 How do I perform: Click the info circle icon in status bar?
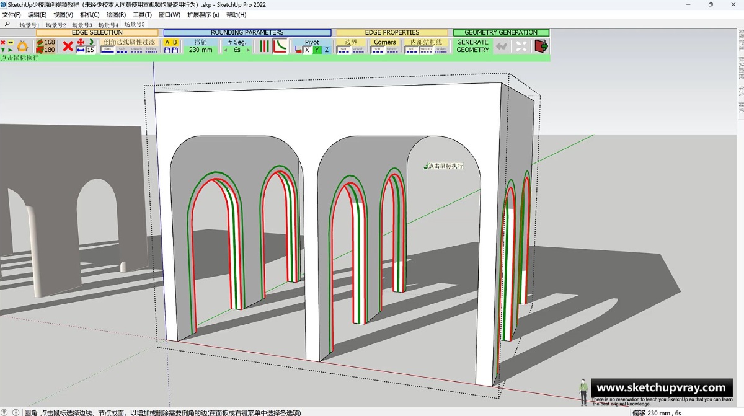15,412
